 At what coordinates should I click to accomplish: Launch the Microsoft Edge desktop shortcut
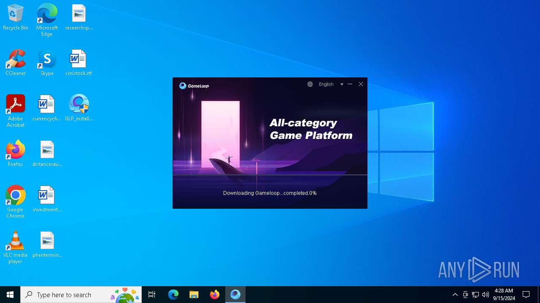pos(47,20)
